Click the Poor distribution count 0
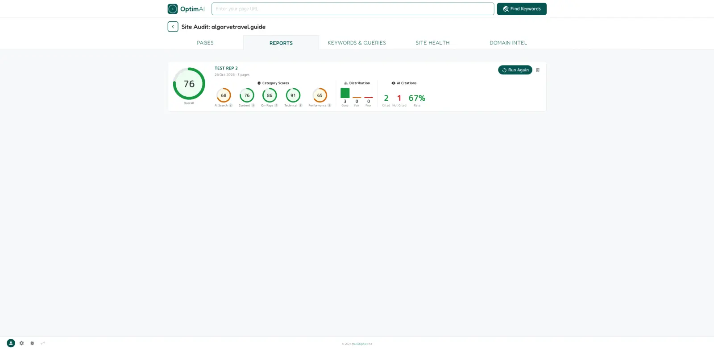Screen dimensions: 714x349 [x=369, y=102]
